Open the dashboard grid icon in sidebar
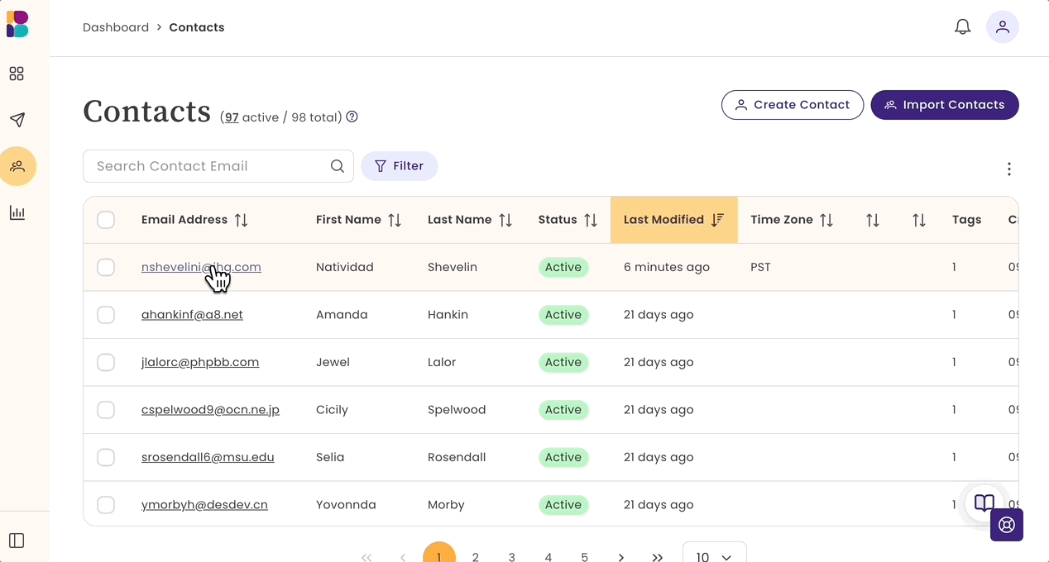 click(17, 74)
